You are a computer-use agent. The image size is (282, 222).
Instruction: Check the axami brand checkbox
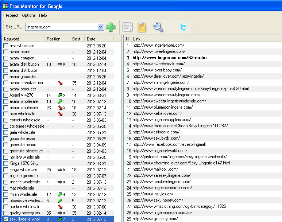point(5,52)
